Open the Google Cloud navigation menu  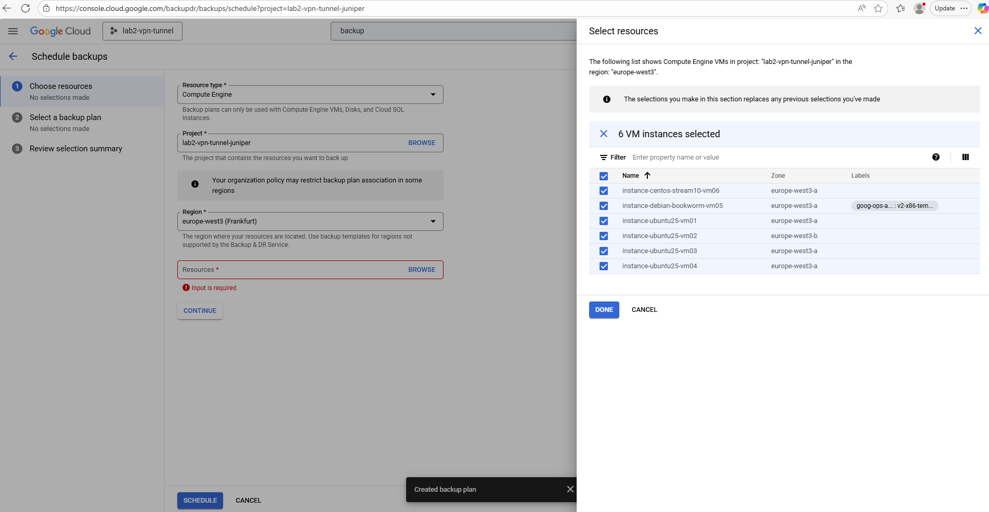13,31
